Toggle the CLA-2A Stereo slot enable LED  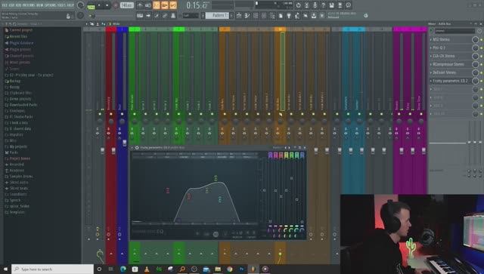click(x=481, y=56)
